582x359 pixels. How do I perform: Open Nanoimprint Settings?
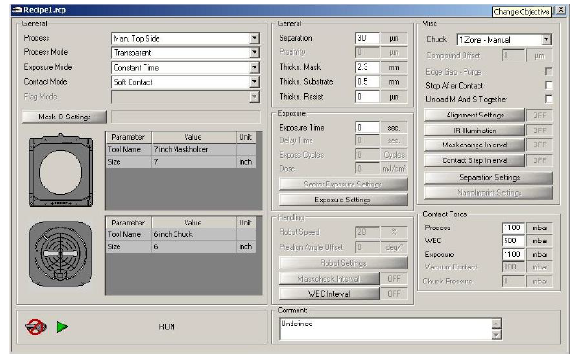tap(489, 193)
